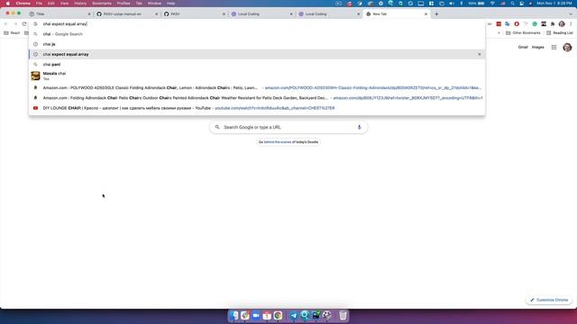The height and width of the screenshot is (324, 577).
Task: Open the Chrome profile avatar in the toolbar
Action: [562, 24]
